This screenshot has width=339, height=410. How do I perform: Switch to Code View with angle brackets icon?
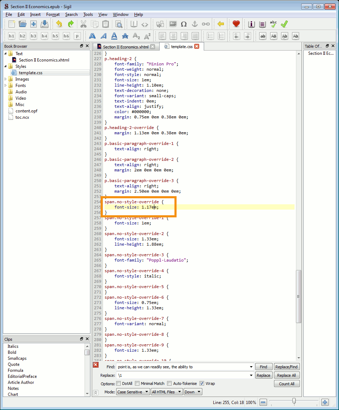pos(145,24)
